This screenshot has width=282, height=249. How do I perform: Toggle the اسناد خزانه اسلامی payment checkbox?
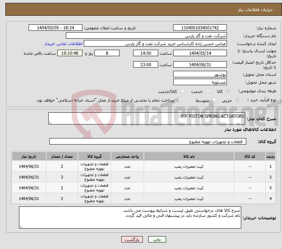[179, 99]
